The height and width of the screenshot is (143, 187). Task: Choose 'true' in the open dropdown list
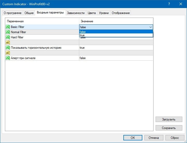click(116, 35)
